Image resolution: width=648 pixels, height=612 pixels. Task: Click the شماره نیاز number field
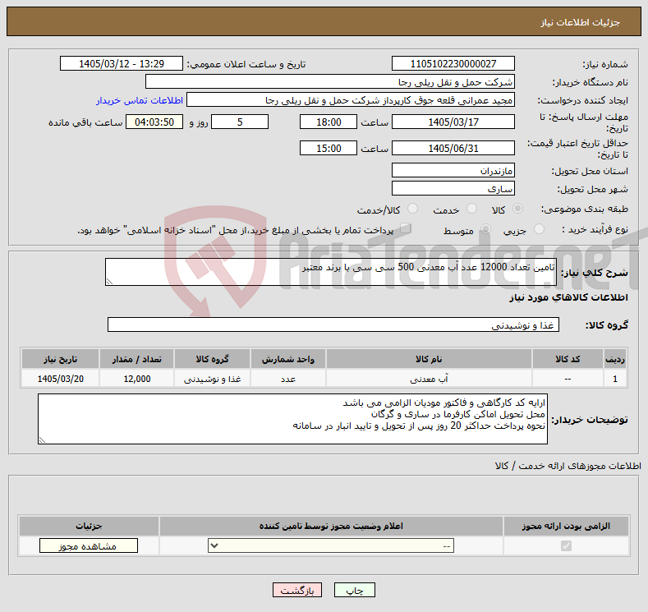coord(453,63)
